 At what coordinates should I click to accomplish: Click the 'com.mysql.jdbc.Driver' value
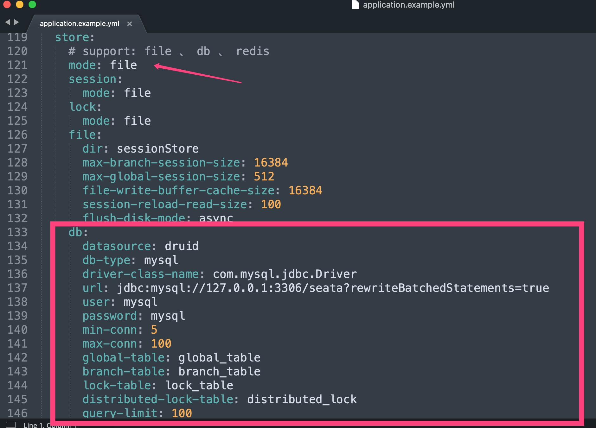pos(285,274)
